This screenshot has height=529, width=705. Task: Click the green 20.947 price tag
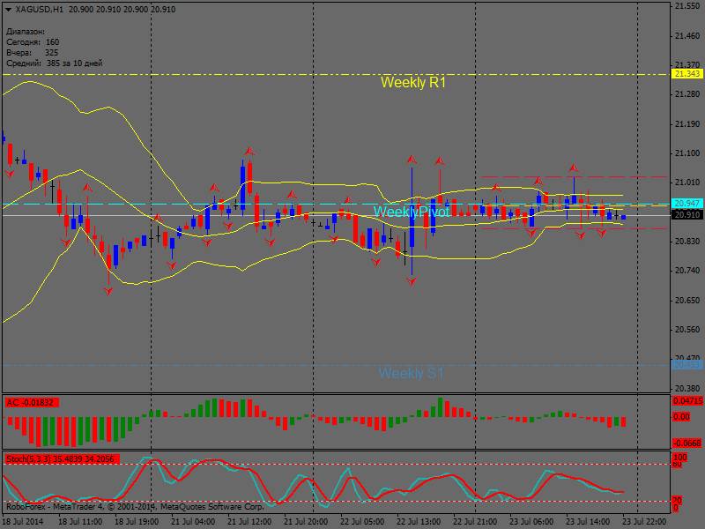687,204
